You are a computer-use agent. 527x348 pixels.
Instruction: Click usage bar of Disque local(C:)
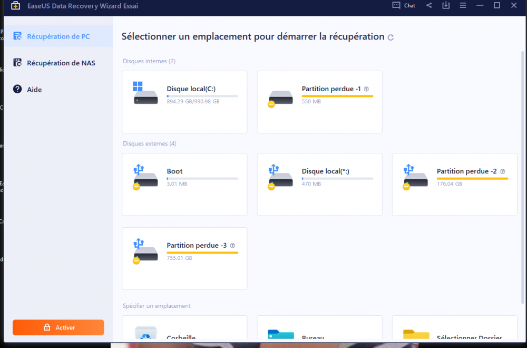pos(202,96)
